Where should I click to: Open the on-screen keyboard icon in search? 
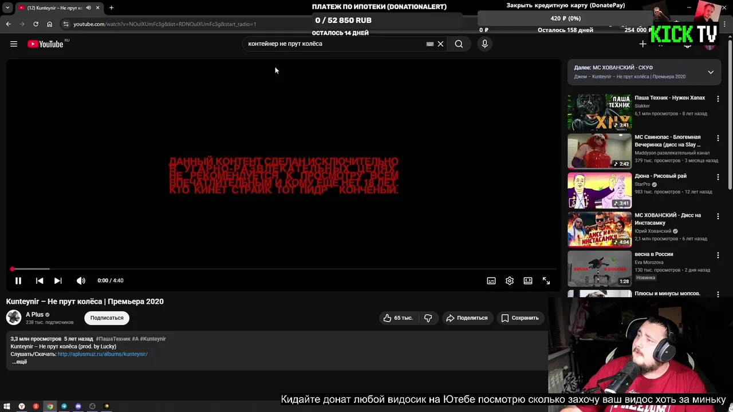pyautogui.click(x=430, y=44)
